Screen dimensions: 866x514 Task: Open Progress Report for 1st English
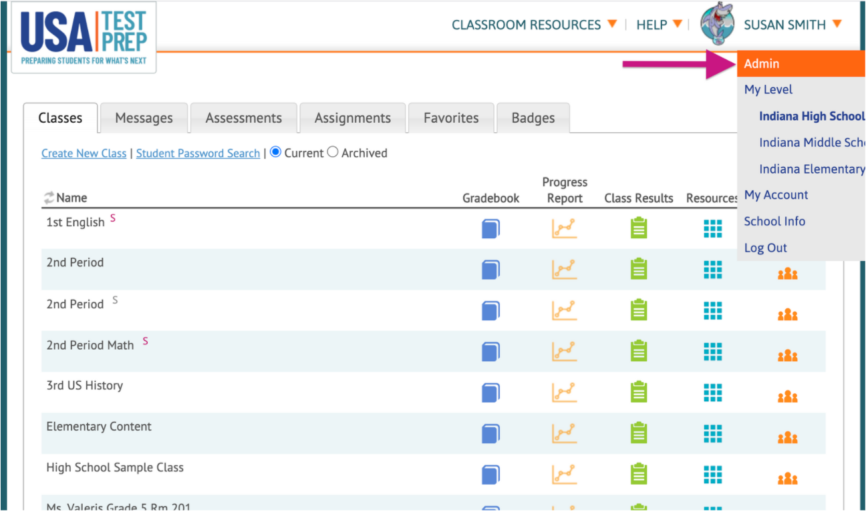pos(564,228)
